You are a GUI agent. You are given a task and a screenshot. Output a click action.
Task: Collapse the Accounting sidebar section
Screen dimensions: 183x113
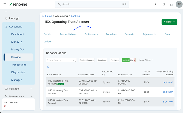(x=31, y=26)
